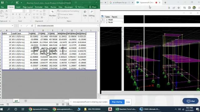Viewport: 200px width, 112px height.
Task: Open the Font name combo box
Action: pyautogui.click(x=18, y=11)
